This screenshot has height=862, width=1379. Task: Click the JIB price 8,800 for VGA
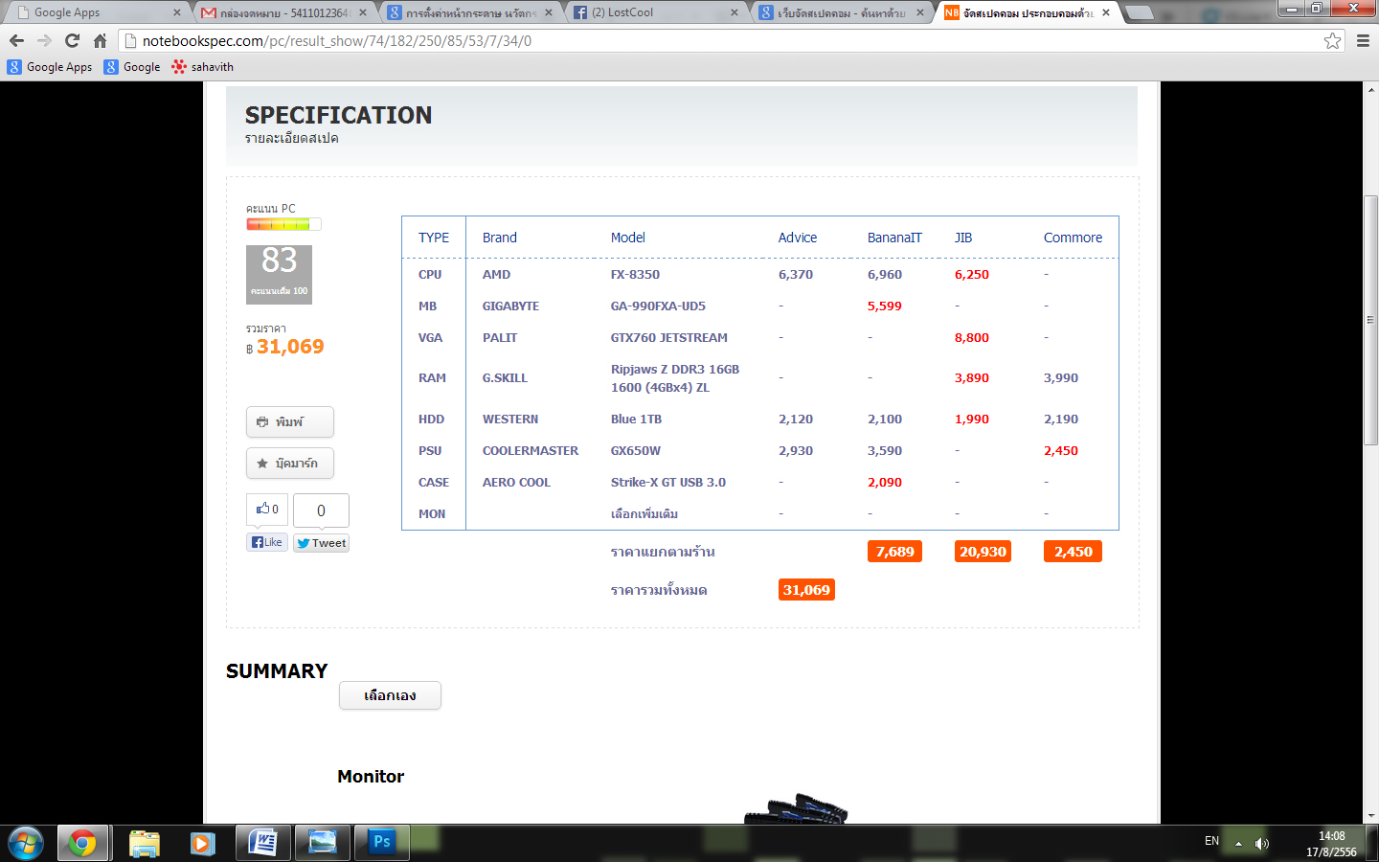[x=972, y=338]
